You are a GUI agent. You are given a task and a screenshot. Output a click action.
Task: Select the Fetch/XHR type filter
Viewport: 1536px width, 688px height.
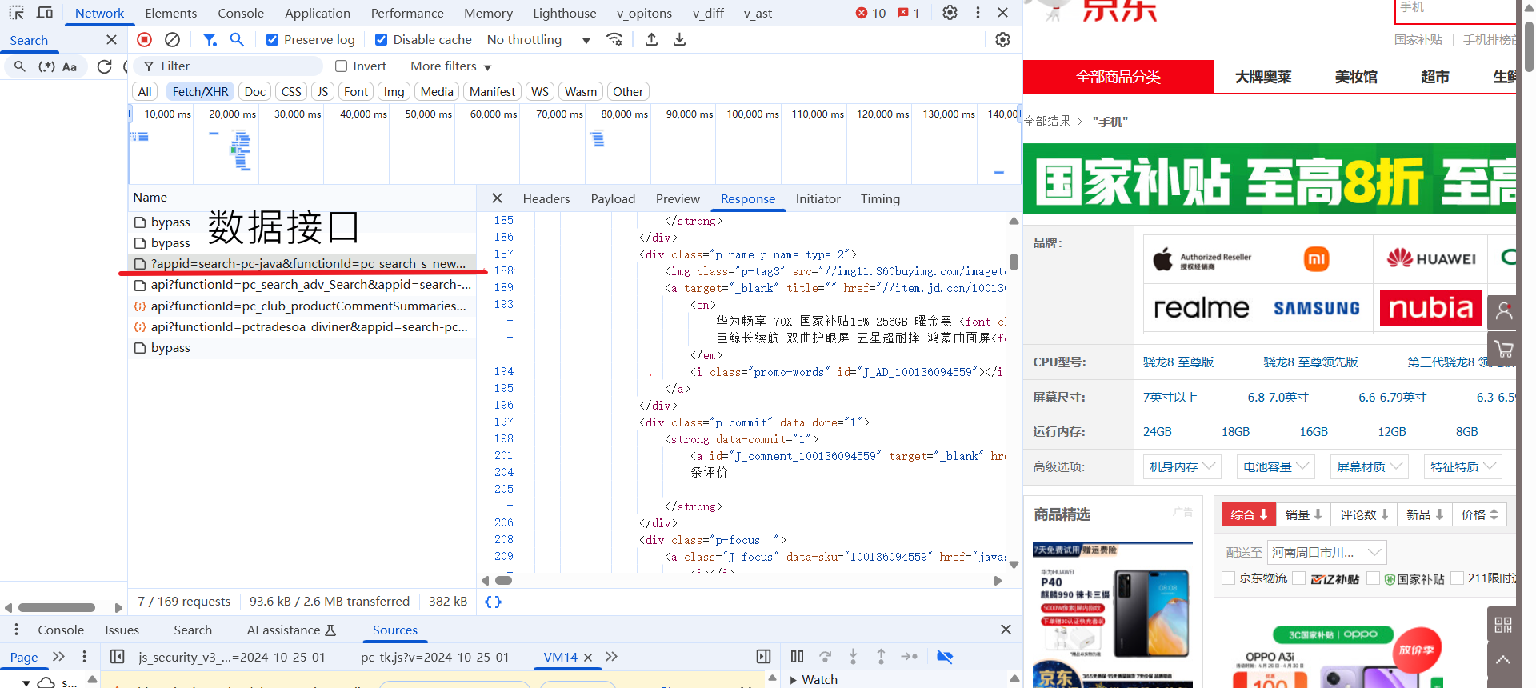point(200,92)
